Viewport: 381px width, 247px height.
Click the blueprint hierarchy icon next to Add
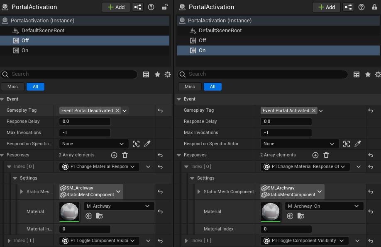pyautogui.click(x=137, y=7)
